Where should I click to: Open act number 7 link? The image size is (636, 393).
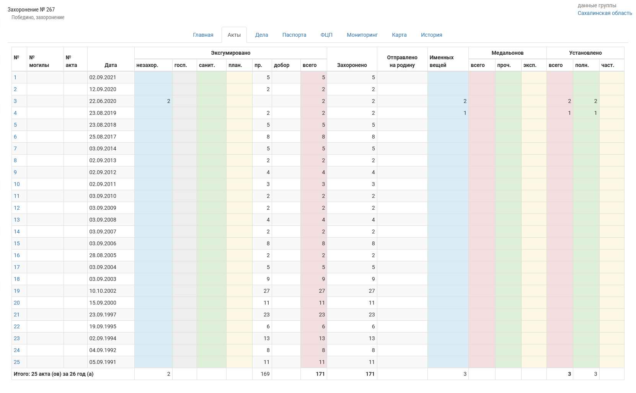(15, 148)
